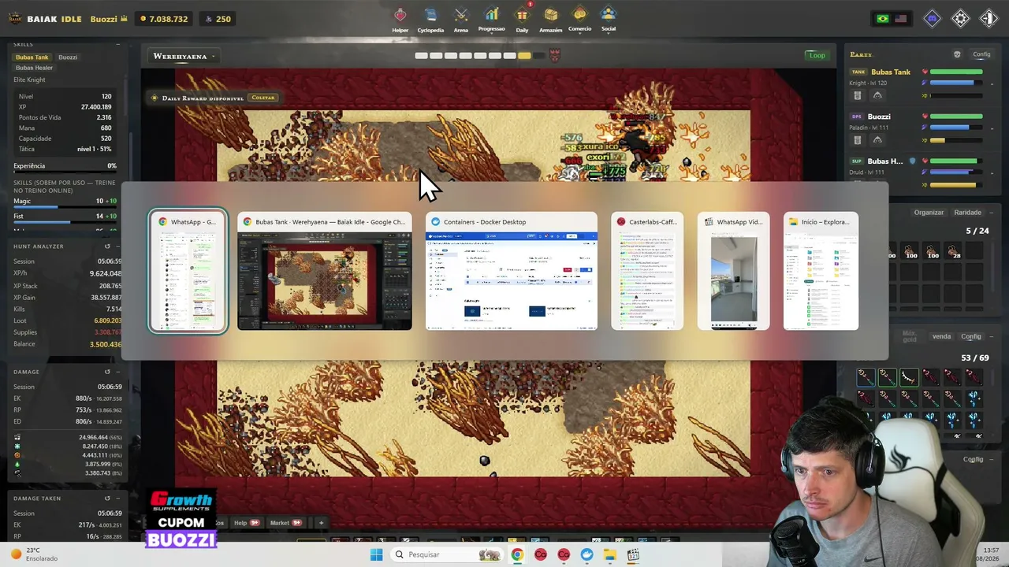Select the Bubas Tank skills tab
Screen dimensions: 1009x567
32,57
